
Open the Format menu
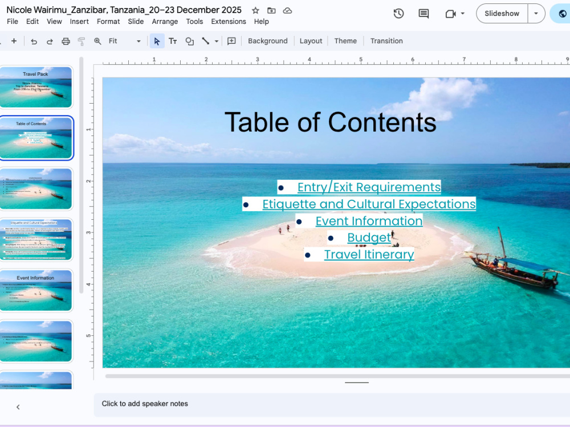click(108, 22)
